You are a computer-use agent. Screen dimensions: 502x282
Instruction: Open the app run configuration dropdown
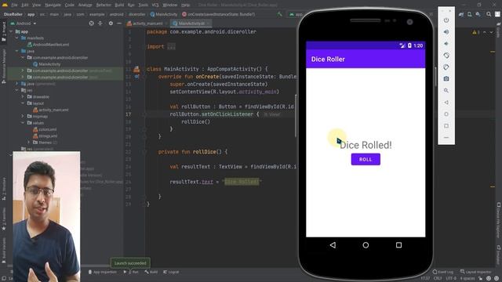tap(296, 14)
